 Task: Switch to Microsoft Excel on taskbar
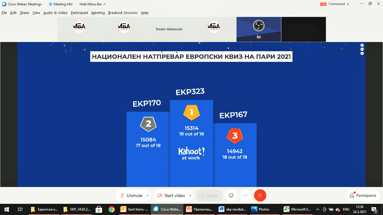pyautogui.click(x=297, y=209)
